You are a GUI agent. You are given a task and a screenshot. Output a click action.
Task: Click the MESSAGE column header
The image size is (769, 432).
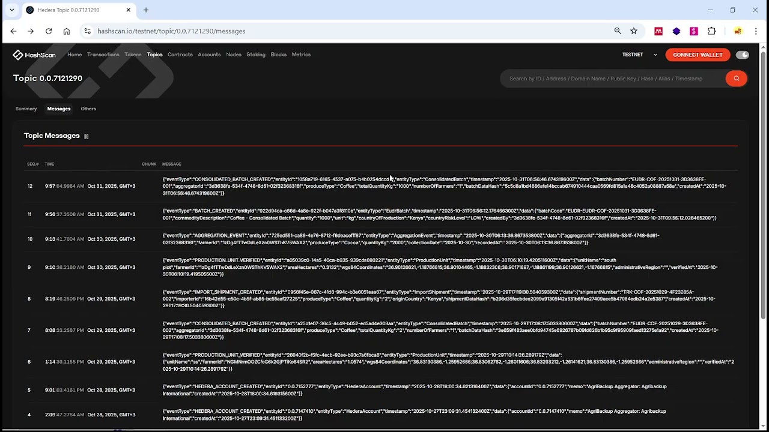tap(172, 164)
